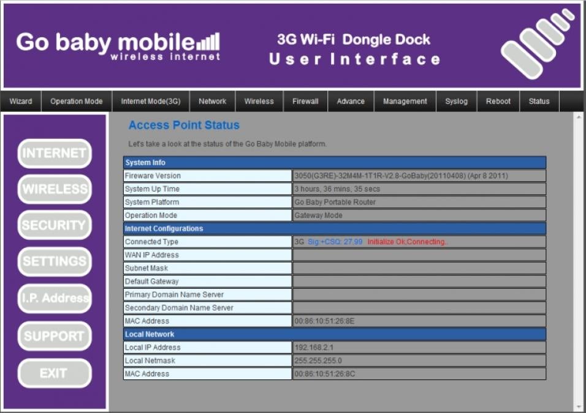Click the Reboot menu item
The height and width of the screenshot is (413, 586).
coord(498,102)
